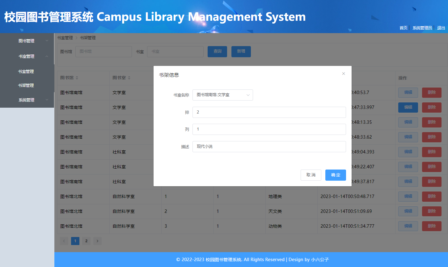Confirm the shelf info with 确定

(336, 175)
